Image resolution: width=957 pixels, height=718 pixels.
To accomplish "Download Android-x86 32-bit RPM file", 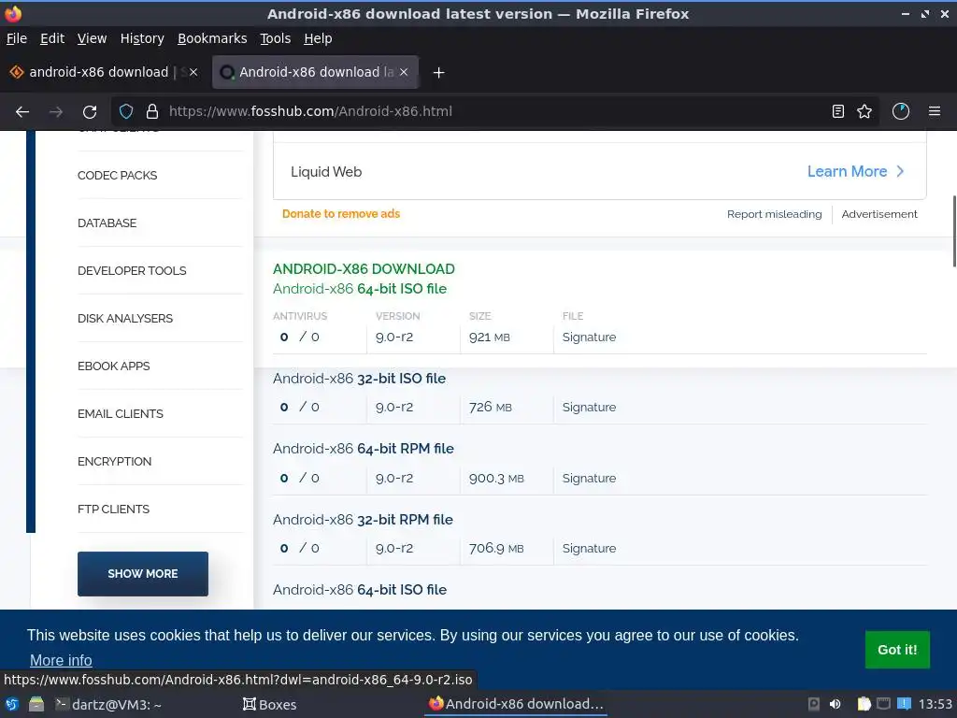I will point(363,520).
